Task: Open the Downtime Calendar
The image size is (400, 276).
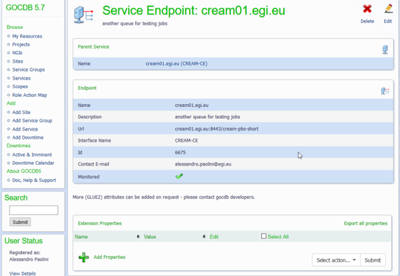Action: point(33,163)
